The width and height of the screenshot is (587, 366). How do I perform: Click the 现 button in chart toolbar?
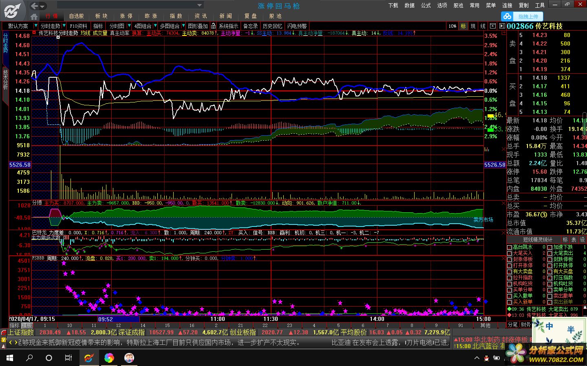pos(473,26)
